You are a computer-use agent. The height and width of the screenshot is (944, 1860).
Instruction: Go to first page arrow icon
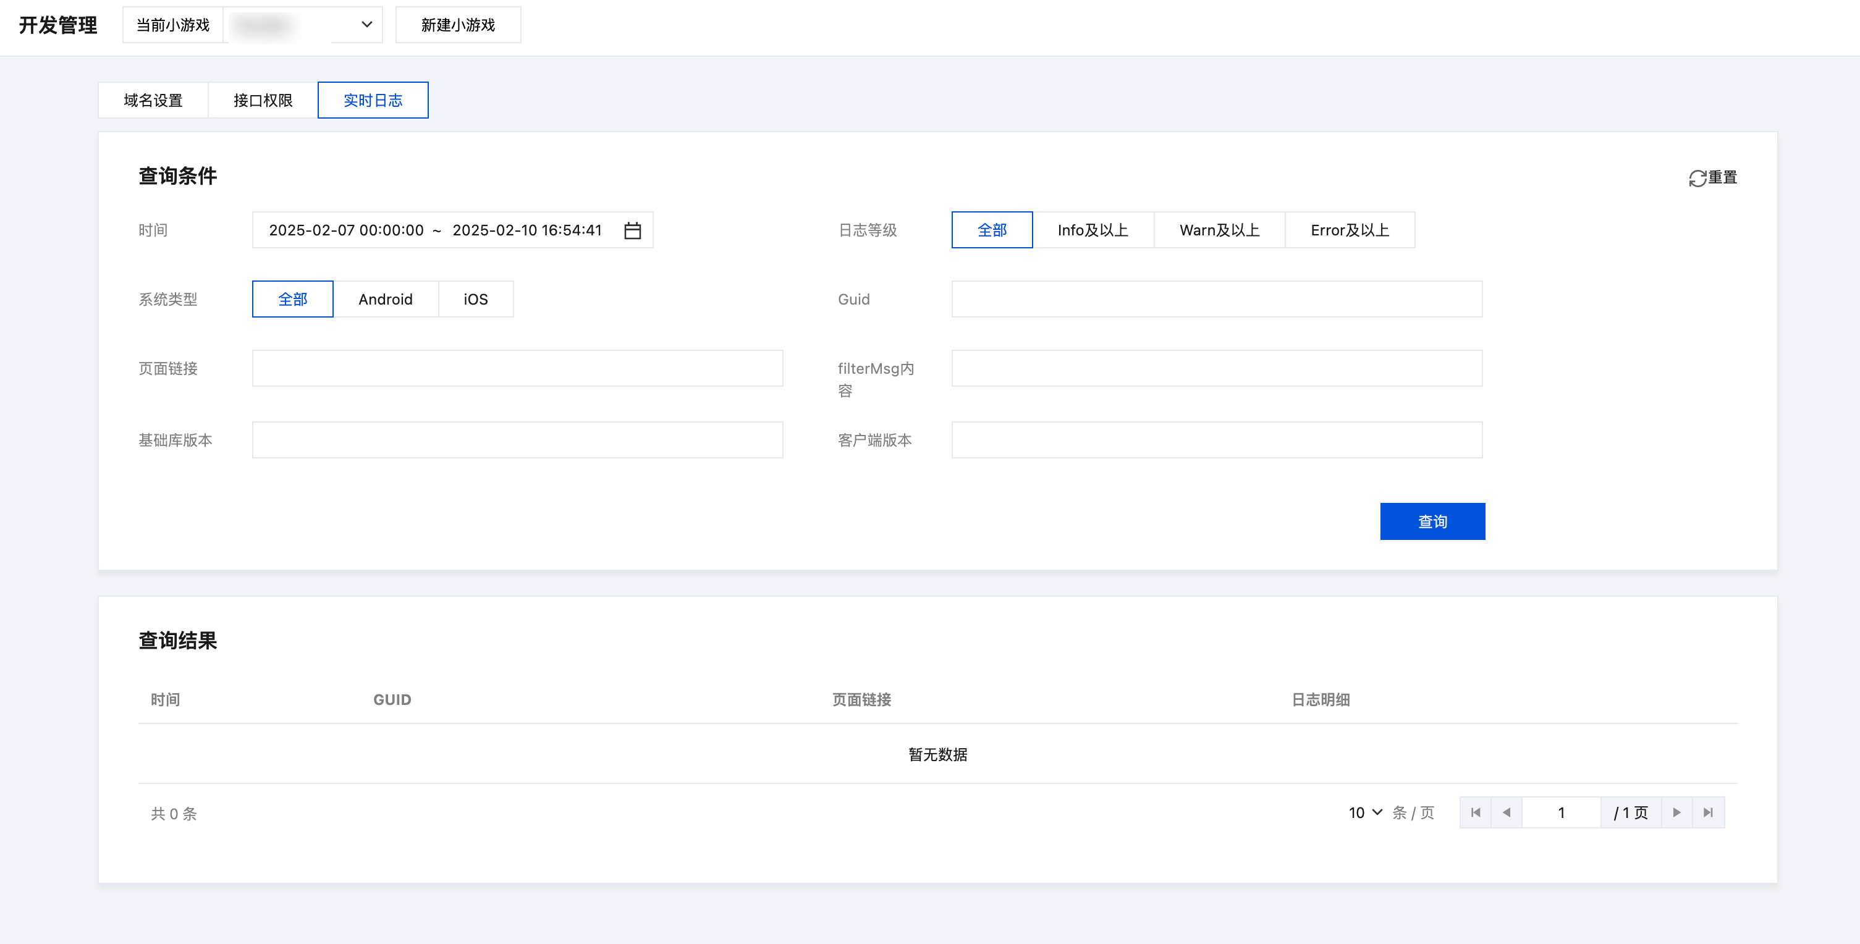tap(1475, 812)
